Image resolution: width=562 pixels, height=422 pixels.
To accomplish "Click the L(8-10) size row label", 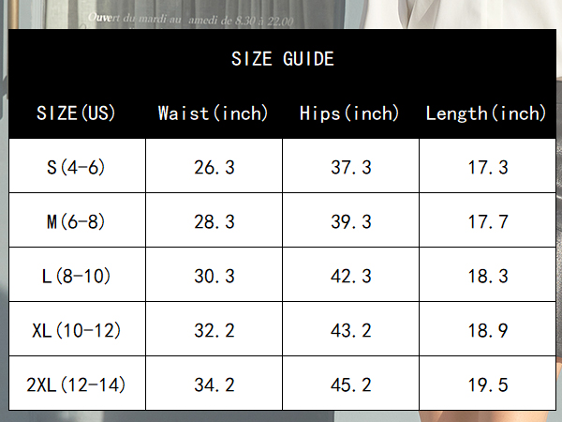I will (x=76, y=276).
